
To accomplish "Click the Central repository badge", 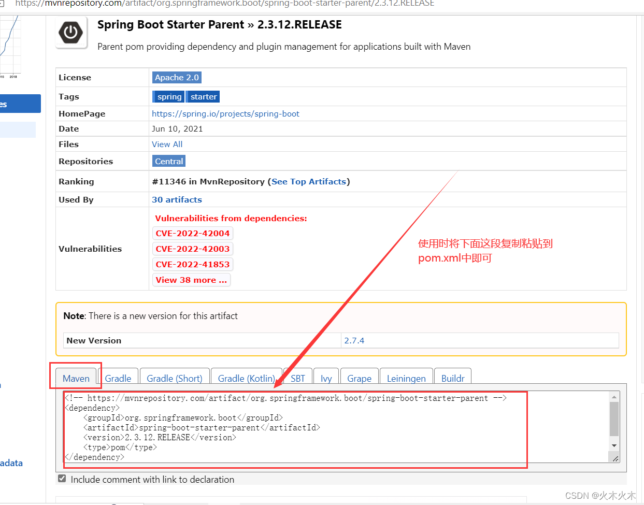I will click(169, 161).
